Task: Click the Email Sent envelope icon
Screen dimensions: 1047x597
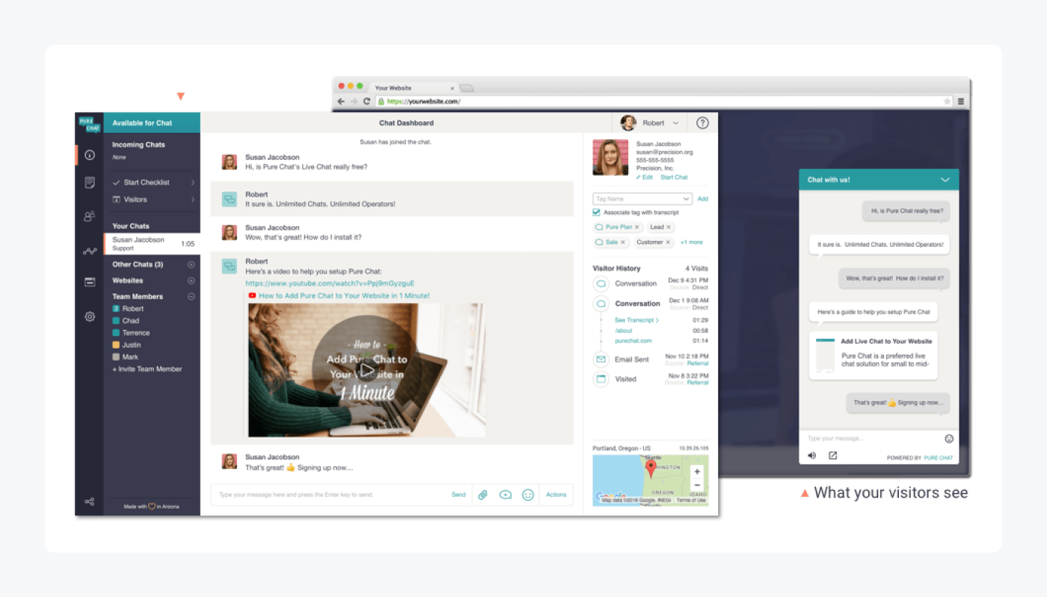Action: [601, 359]
